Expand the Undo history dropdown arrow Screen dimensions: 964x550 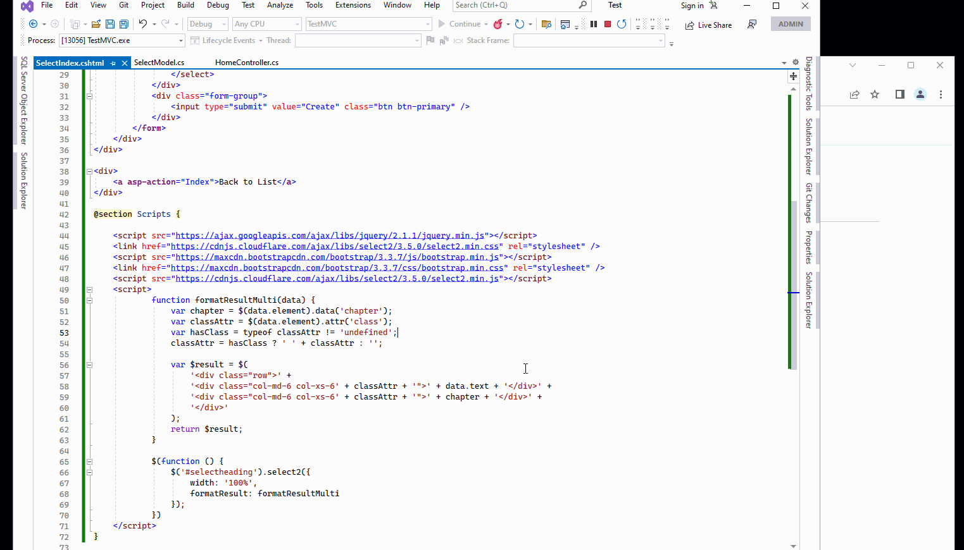154,24
